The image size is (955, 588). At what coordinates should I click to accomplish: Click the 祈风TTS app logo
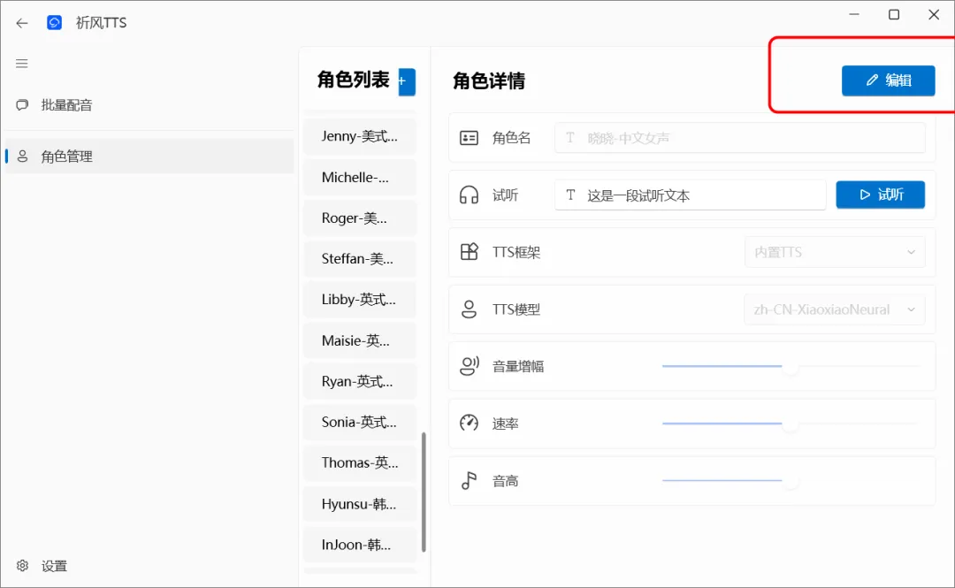54,22
